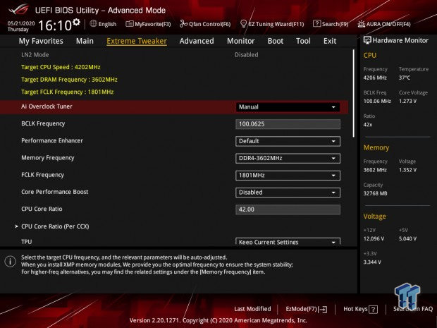Open MyFavorite(F3) list
This screenshot has width=437, height=328.
pos(148,24)
